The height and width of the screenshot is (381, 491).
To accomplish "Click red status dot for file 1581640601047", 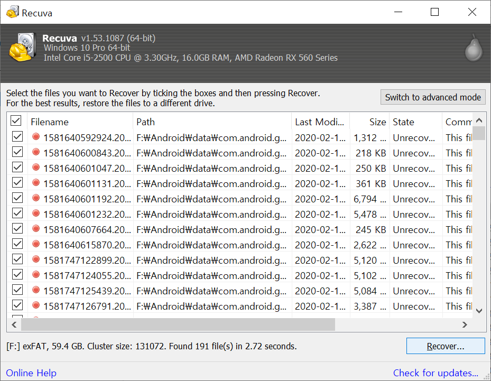I will tap(36, 167).
